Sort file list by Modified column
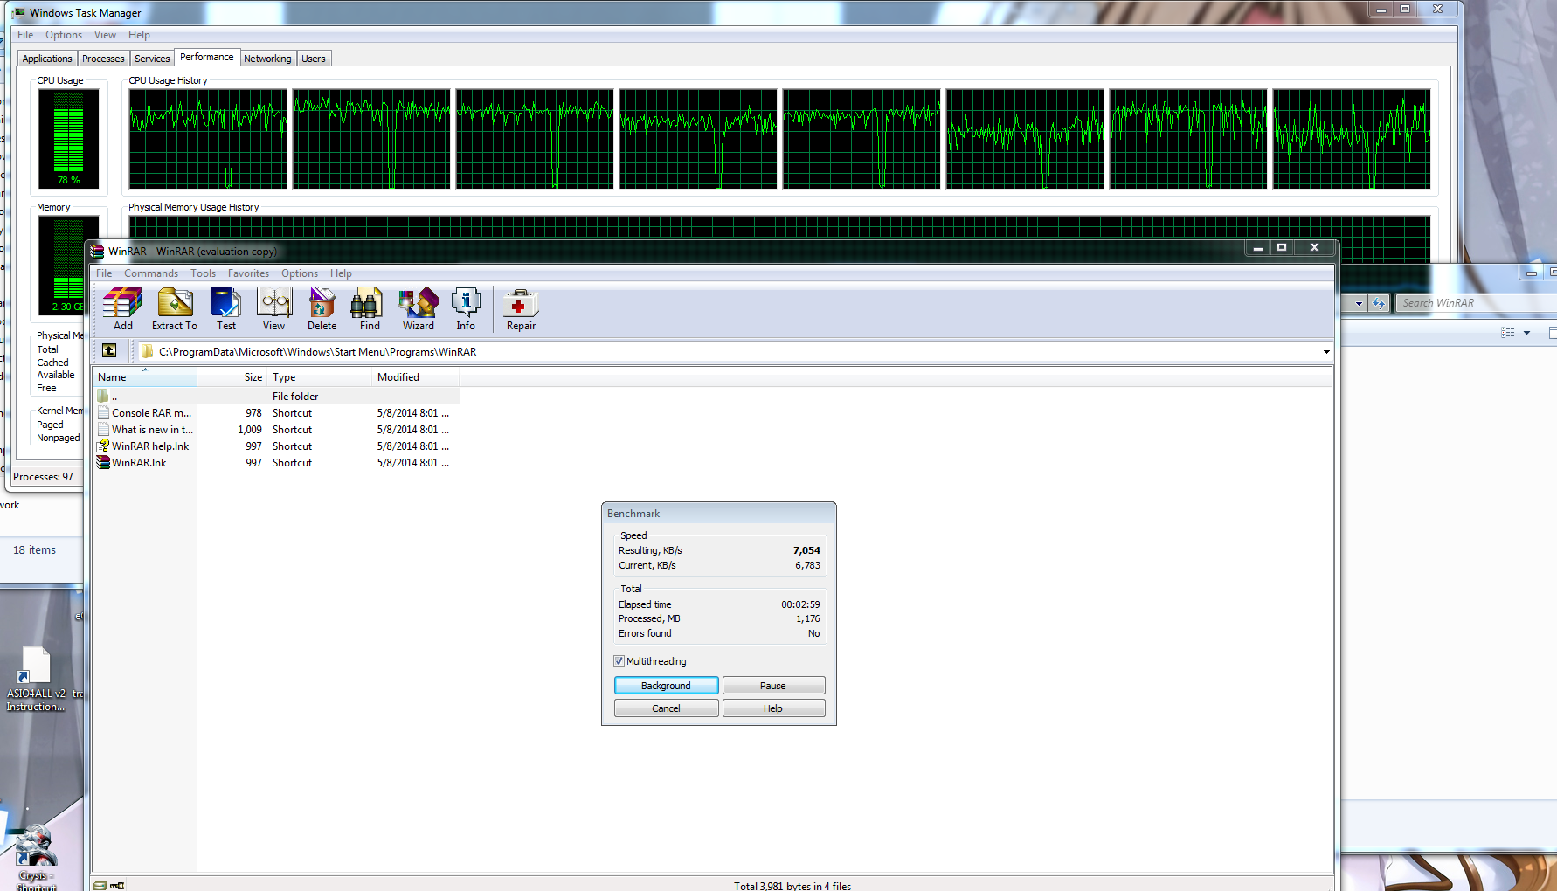Image resolution: width=1557 pixels, height=891 pixels. pos(415,377)
